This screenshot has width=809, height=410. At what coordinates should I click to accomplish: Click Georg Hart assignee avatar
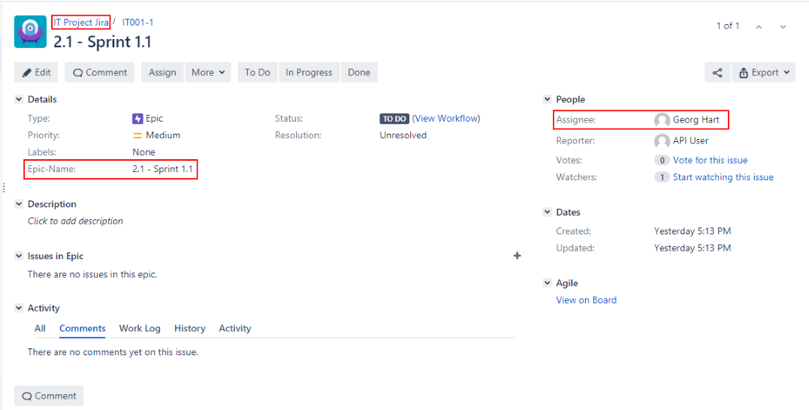coord(662,120)
